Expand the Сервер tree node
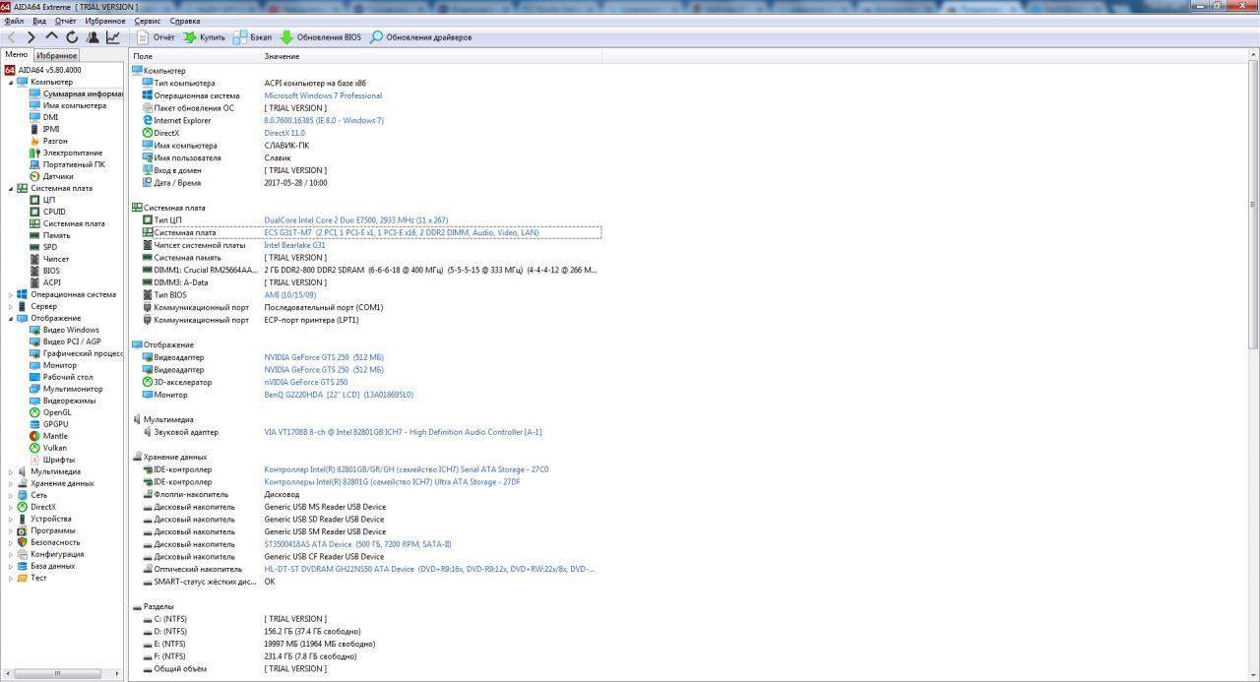The height and width of the screenshot is (682, 1260). click(11, 306)
